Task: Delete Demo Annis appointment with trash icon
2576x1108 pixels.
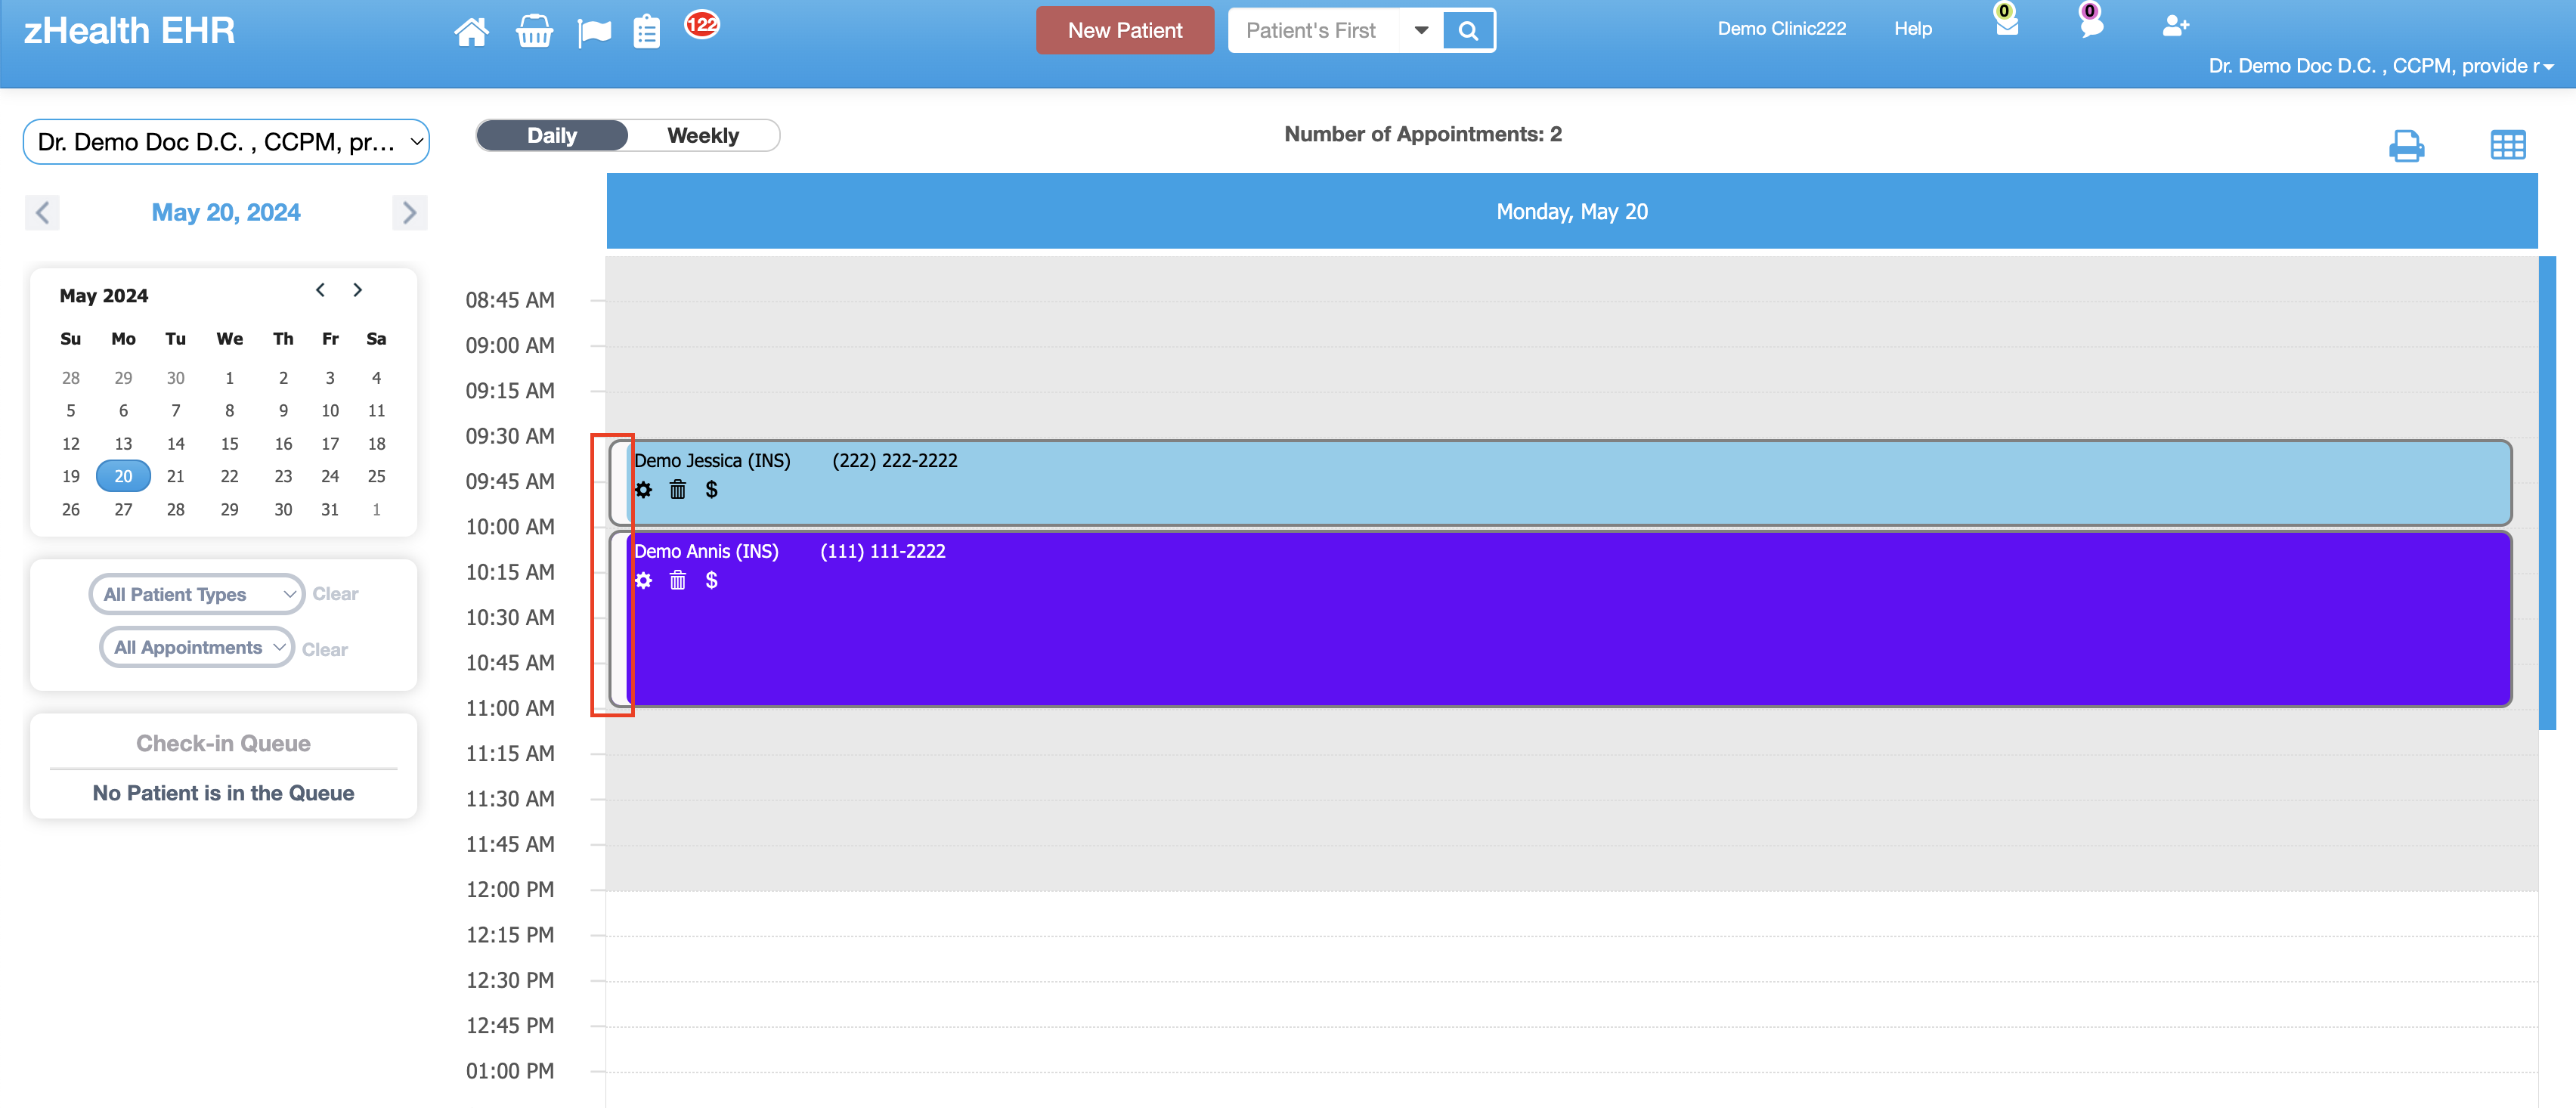Action: coord(677,581)
